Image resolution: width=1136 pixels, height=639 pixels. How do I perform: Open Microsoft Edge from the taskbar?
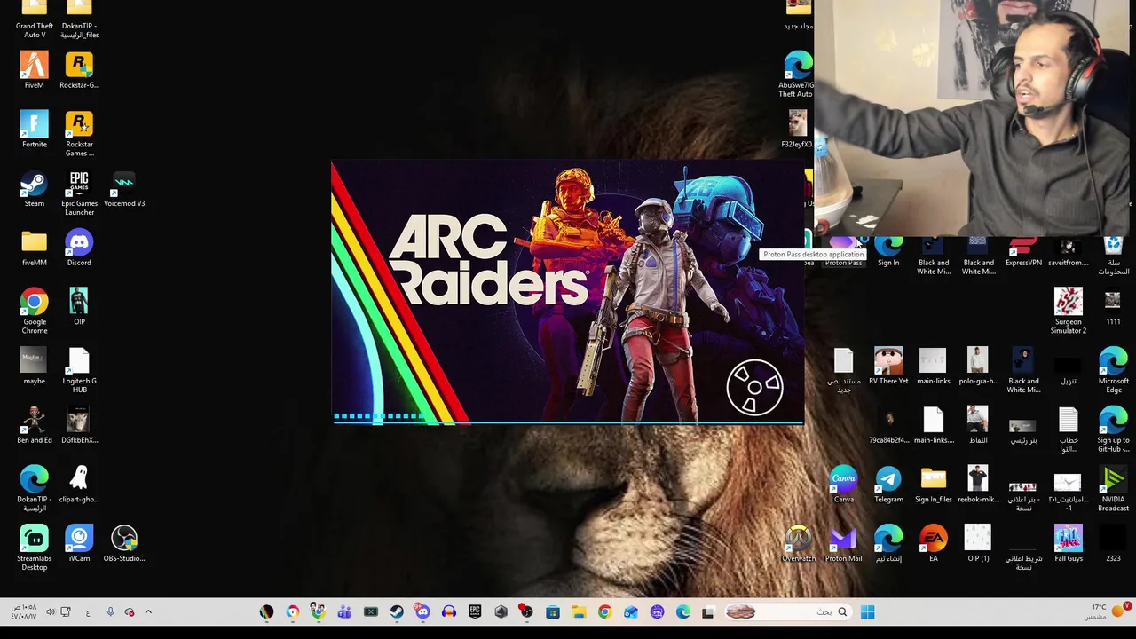pos(682,611)
